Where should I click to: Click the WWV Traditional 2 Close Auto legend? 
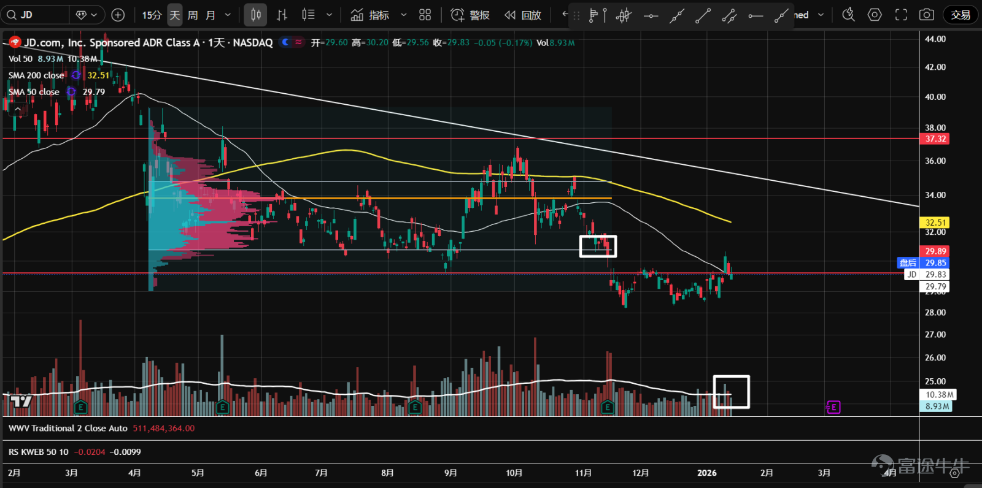click(x=68, y=429)
